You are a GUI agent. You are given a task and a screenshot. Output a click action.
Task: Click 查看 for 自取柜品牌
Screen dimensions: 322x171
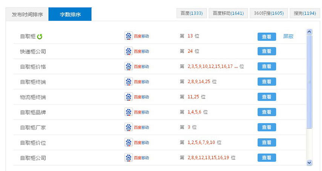pyautogui.click(x=267, y=112)
